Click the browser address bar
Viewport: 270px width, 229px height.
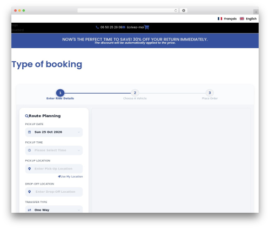[128, 10]
